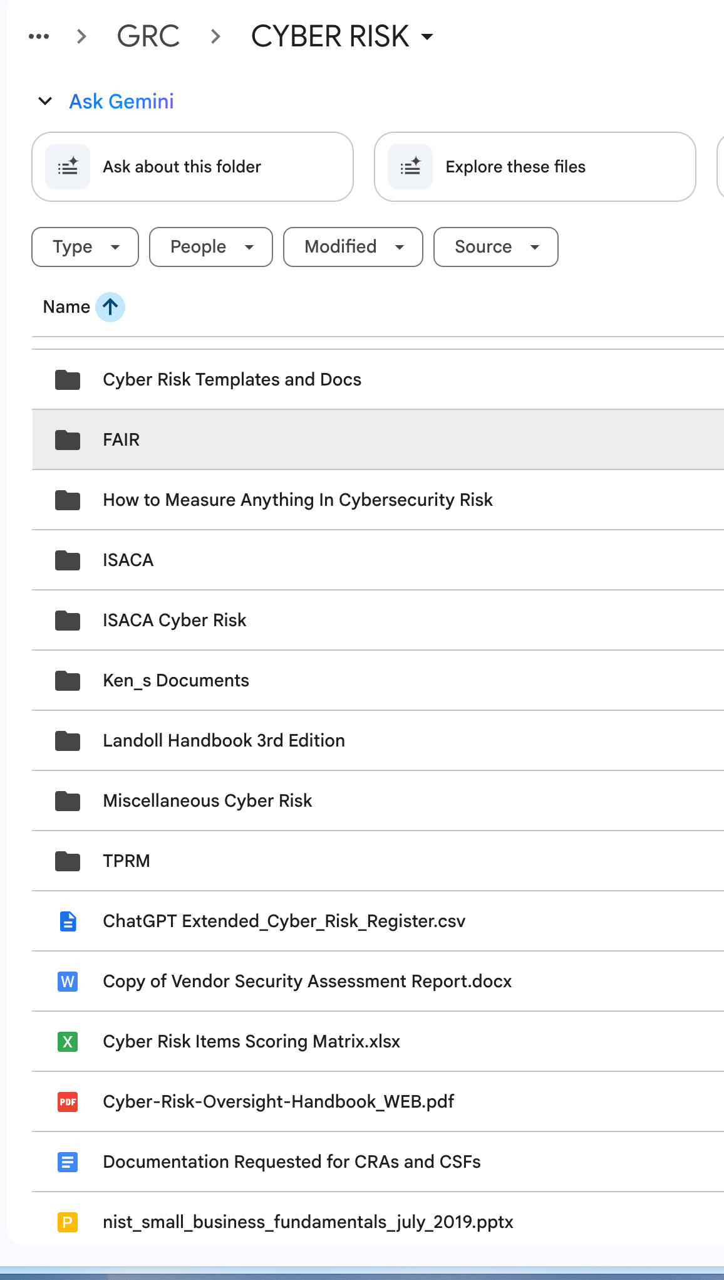The width and height of the screenshot is (724, 1280).
Task: Select Copy of Vendor Security Assessment Report.docx
Action: point(308,982)
